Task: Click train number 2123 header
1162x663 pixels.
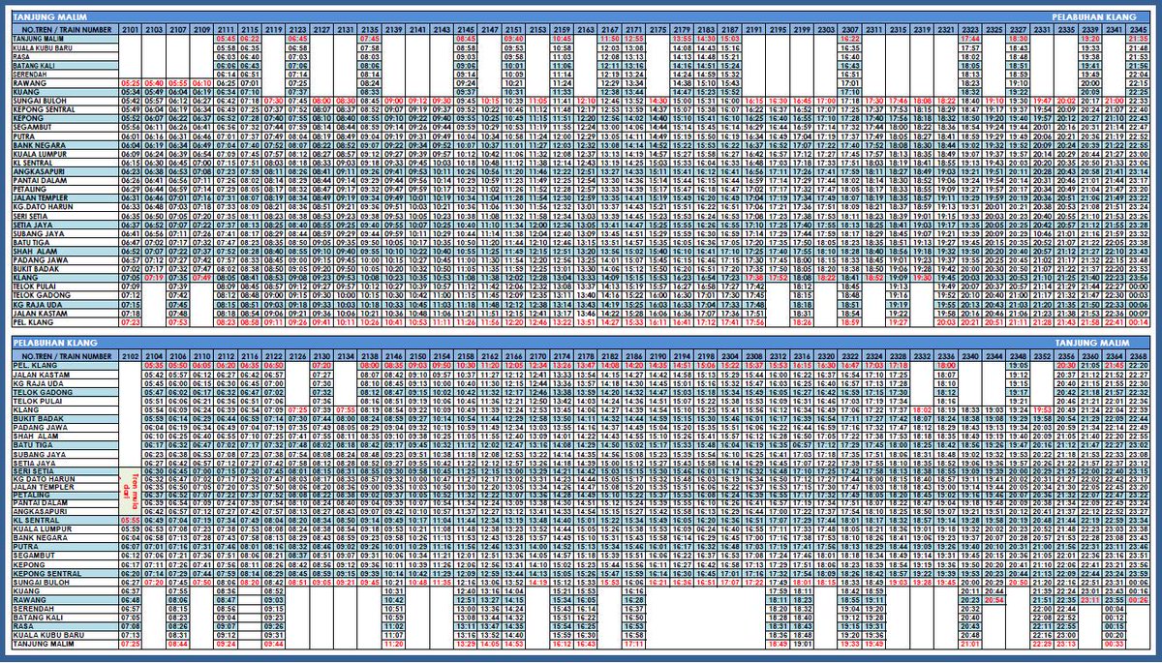Action: click(297, 29)
